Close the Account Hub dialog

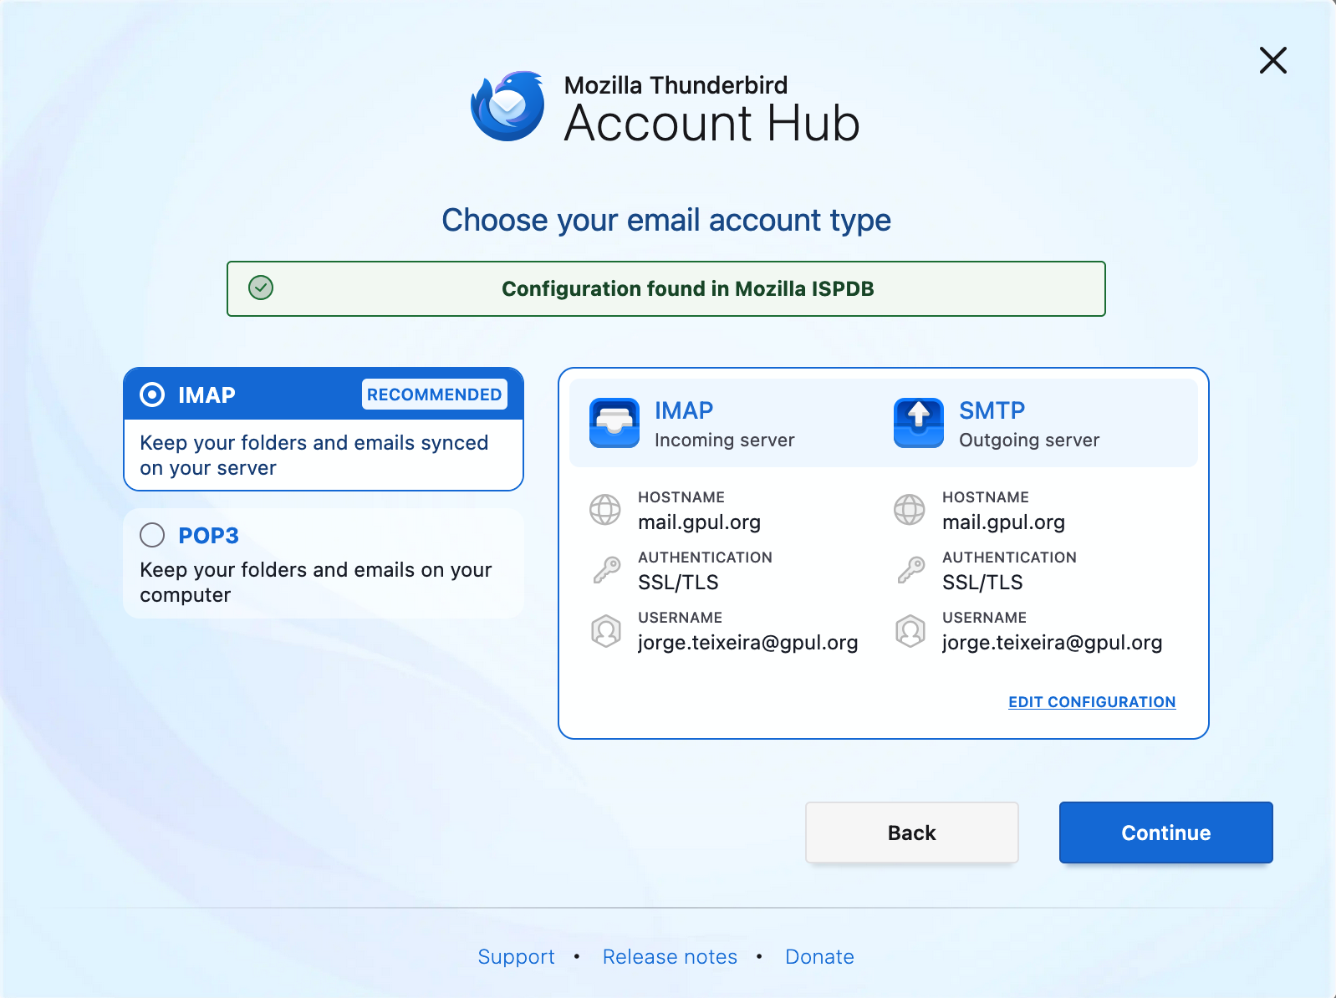coord(1272,60)
